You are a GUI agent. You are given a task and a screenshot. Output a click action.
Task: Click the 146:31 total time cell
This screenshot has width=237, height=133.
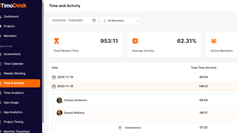pos(203,86)
